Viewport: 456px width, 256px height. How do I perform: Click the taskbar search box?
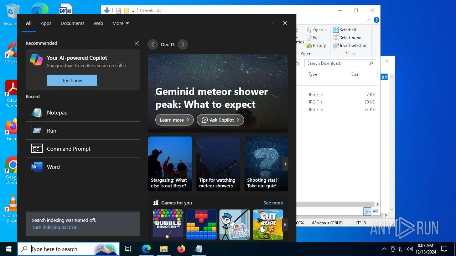(68, 249)
